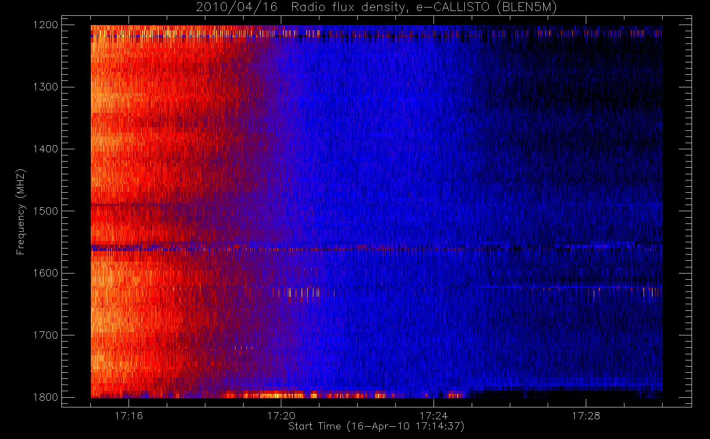Click the 17:24 time axis label

click(x=434, y=416)
